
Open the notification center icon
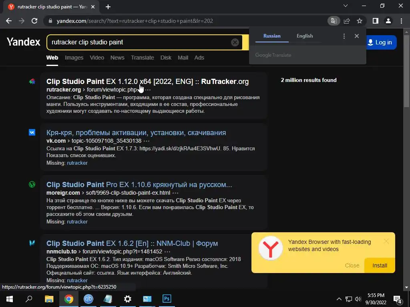[398, 299]
